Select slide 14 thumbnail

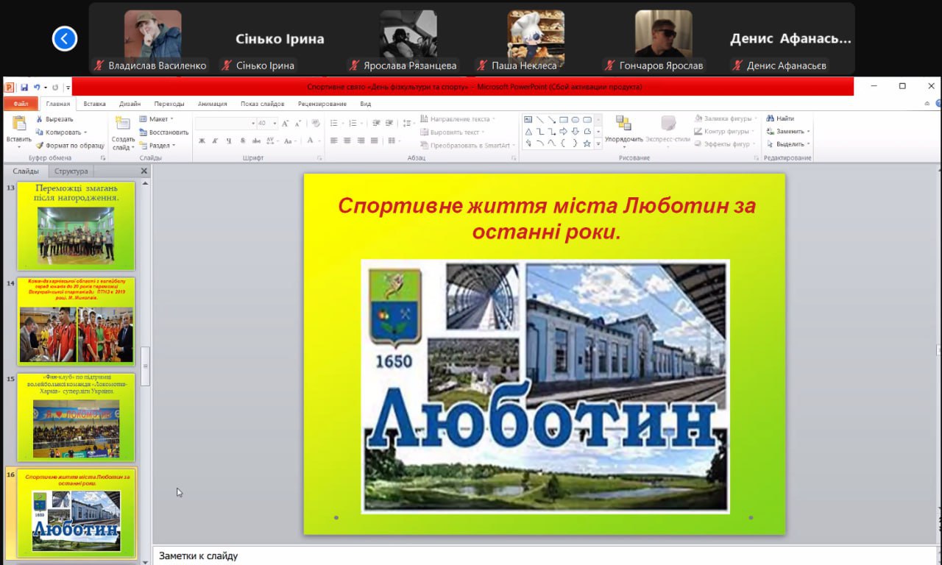[76, 321]
